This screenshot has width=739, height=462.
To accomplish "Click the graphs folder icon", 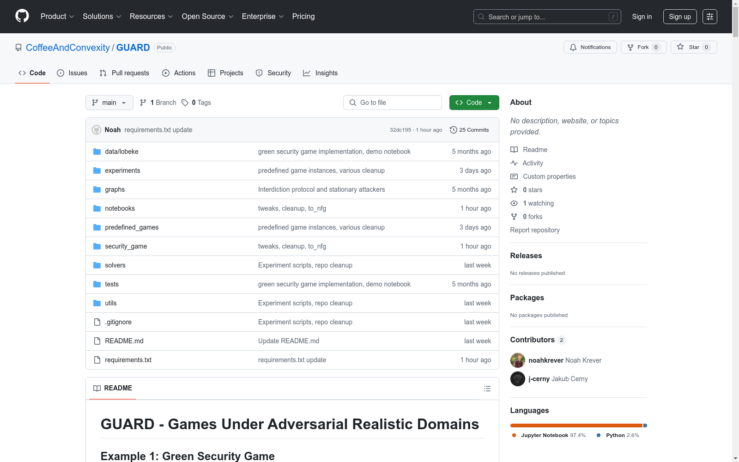I will tap(97, 189).
